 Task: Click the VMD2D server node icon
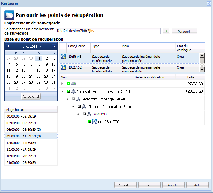[x=89, y=114]
